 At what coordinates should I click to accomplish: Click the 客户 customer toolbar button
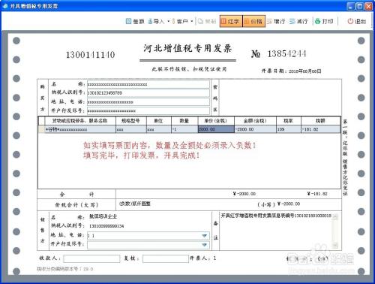coord(180,21)
